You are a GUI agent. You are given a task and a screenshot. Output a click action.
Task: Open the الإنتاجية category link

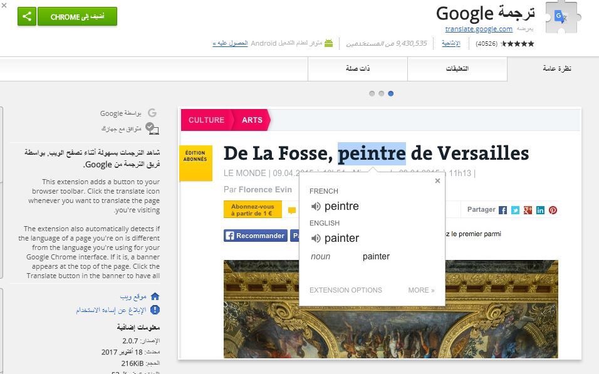[x=451, y=44]
